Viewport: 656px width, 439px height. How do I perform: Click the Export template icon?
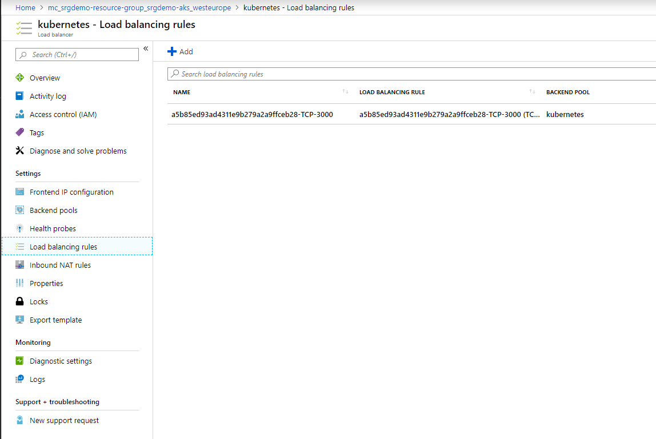[20, 320]
